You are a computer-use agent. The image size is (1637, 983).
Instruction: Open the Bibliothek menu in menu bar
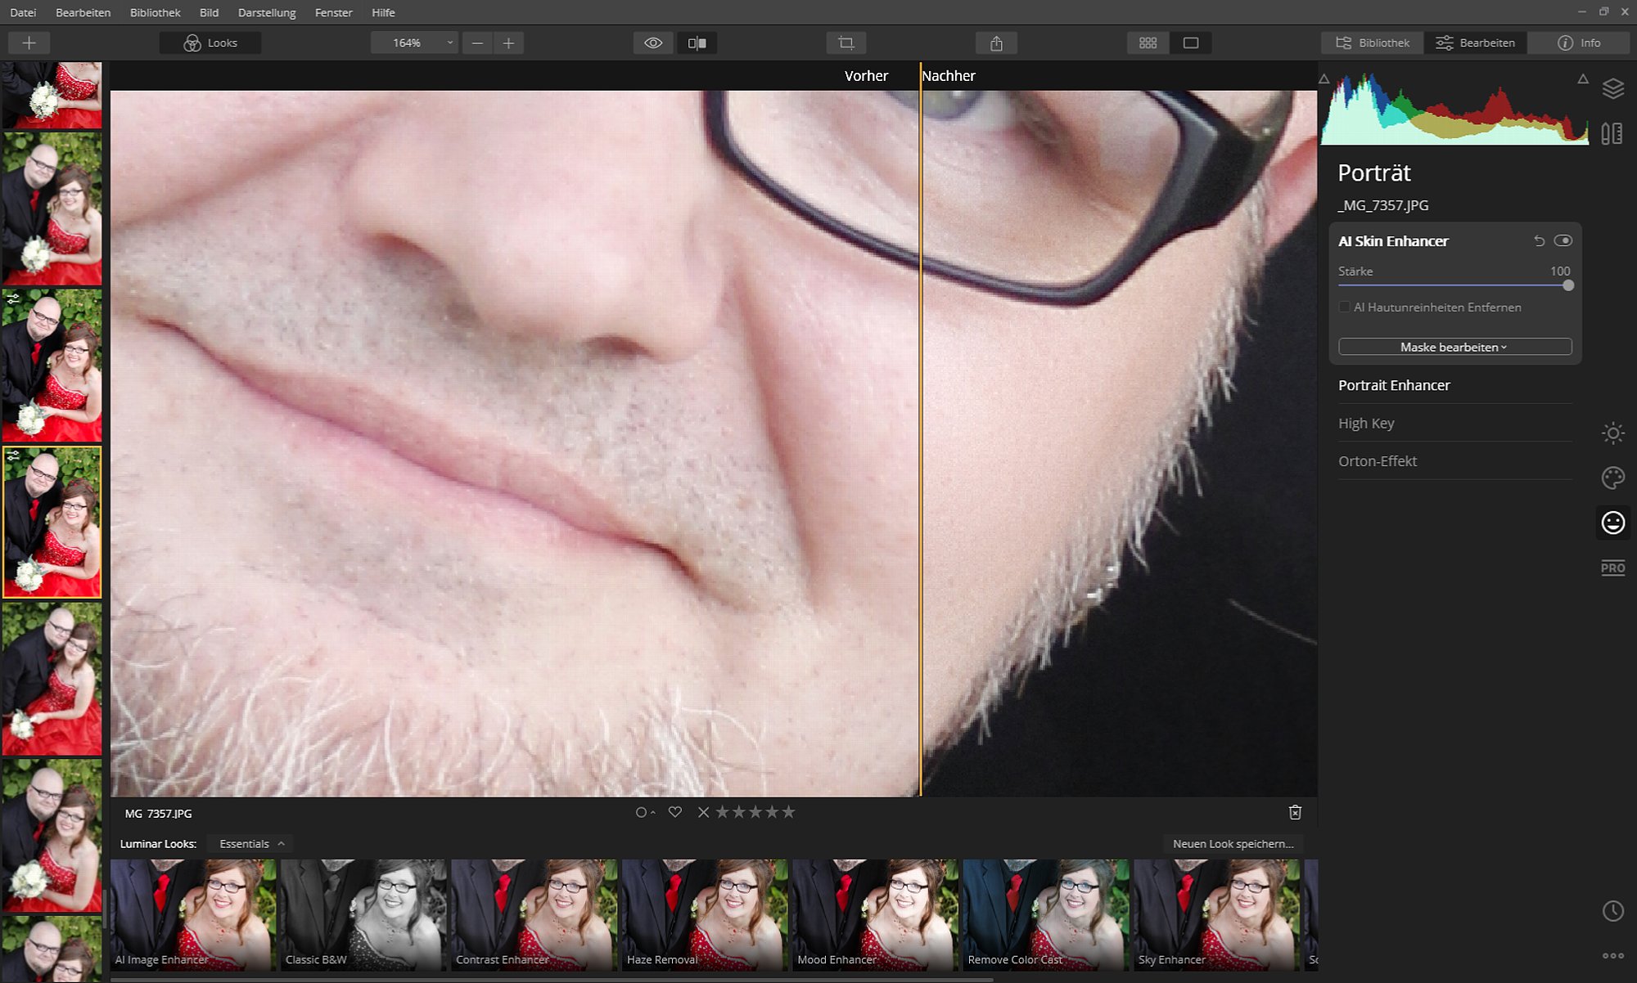pyautogui.click(x=155, y=12)
